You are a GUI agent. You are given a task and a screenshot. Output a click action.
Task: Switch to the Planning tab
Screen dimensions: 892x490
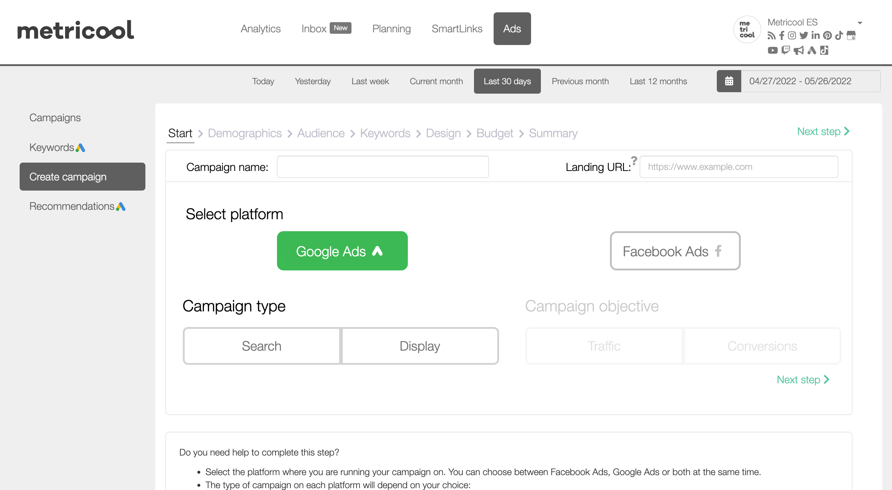(391, 29)
